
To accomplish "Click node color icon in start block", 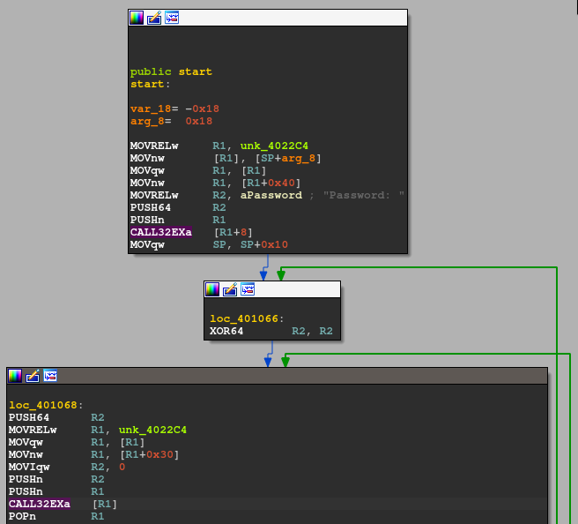I will click(x=137, y=18).
